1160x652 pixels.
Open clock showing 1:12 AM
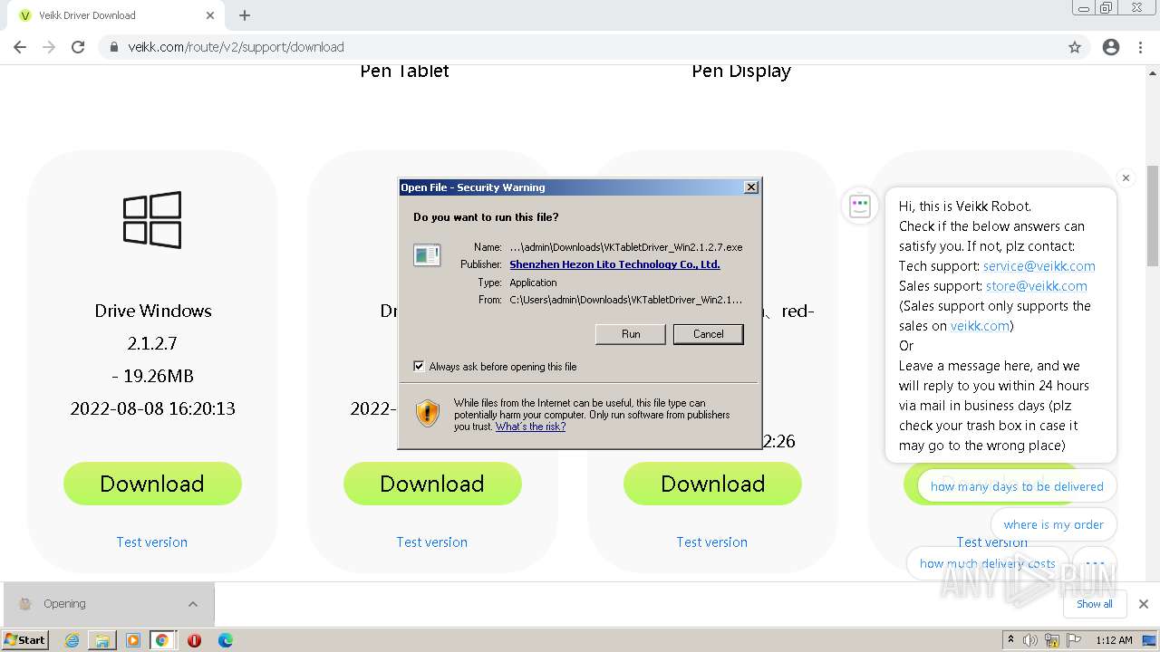coord(1114,640)
